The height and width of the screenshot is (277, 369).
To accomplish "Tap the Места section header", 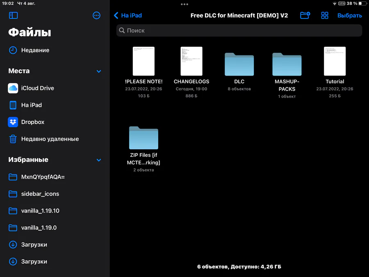I will tap(19, 71).
